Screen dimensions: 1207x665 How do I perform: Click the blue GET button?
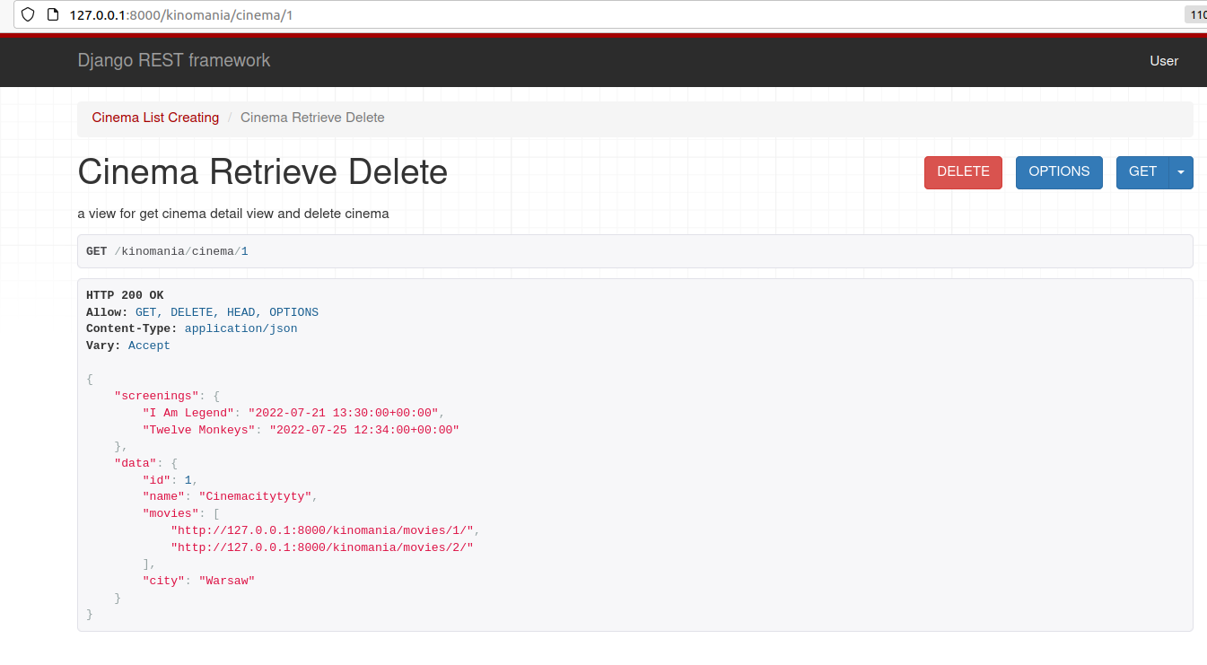coord(1142,172)
